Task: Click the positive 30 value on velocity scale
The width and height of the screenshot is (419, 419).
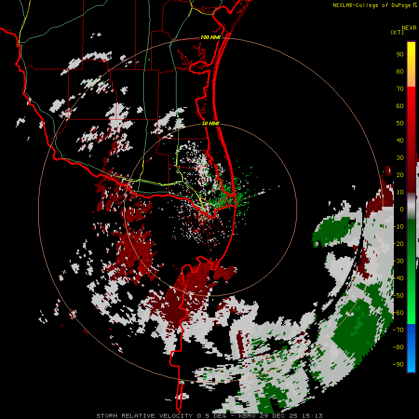Action: (400, 158)
